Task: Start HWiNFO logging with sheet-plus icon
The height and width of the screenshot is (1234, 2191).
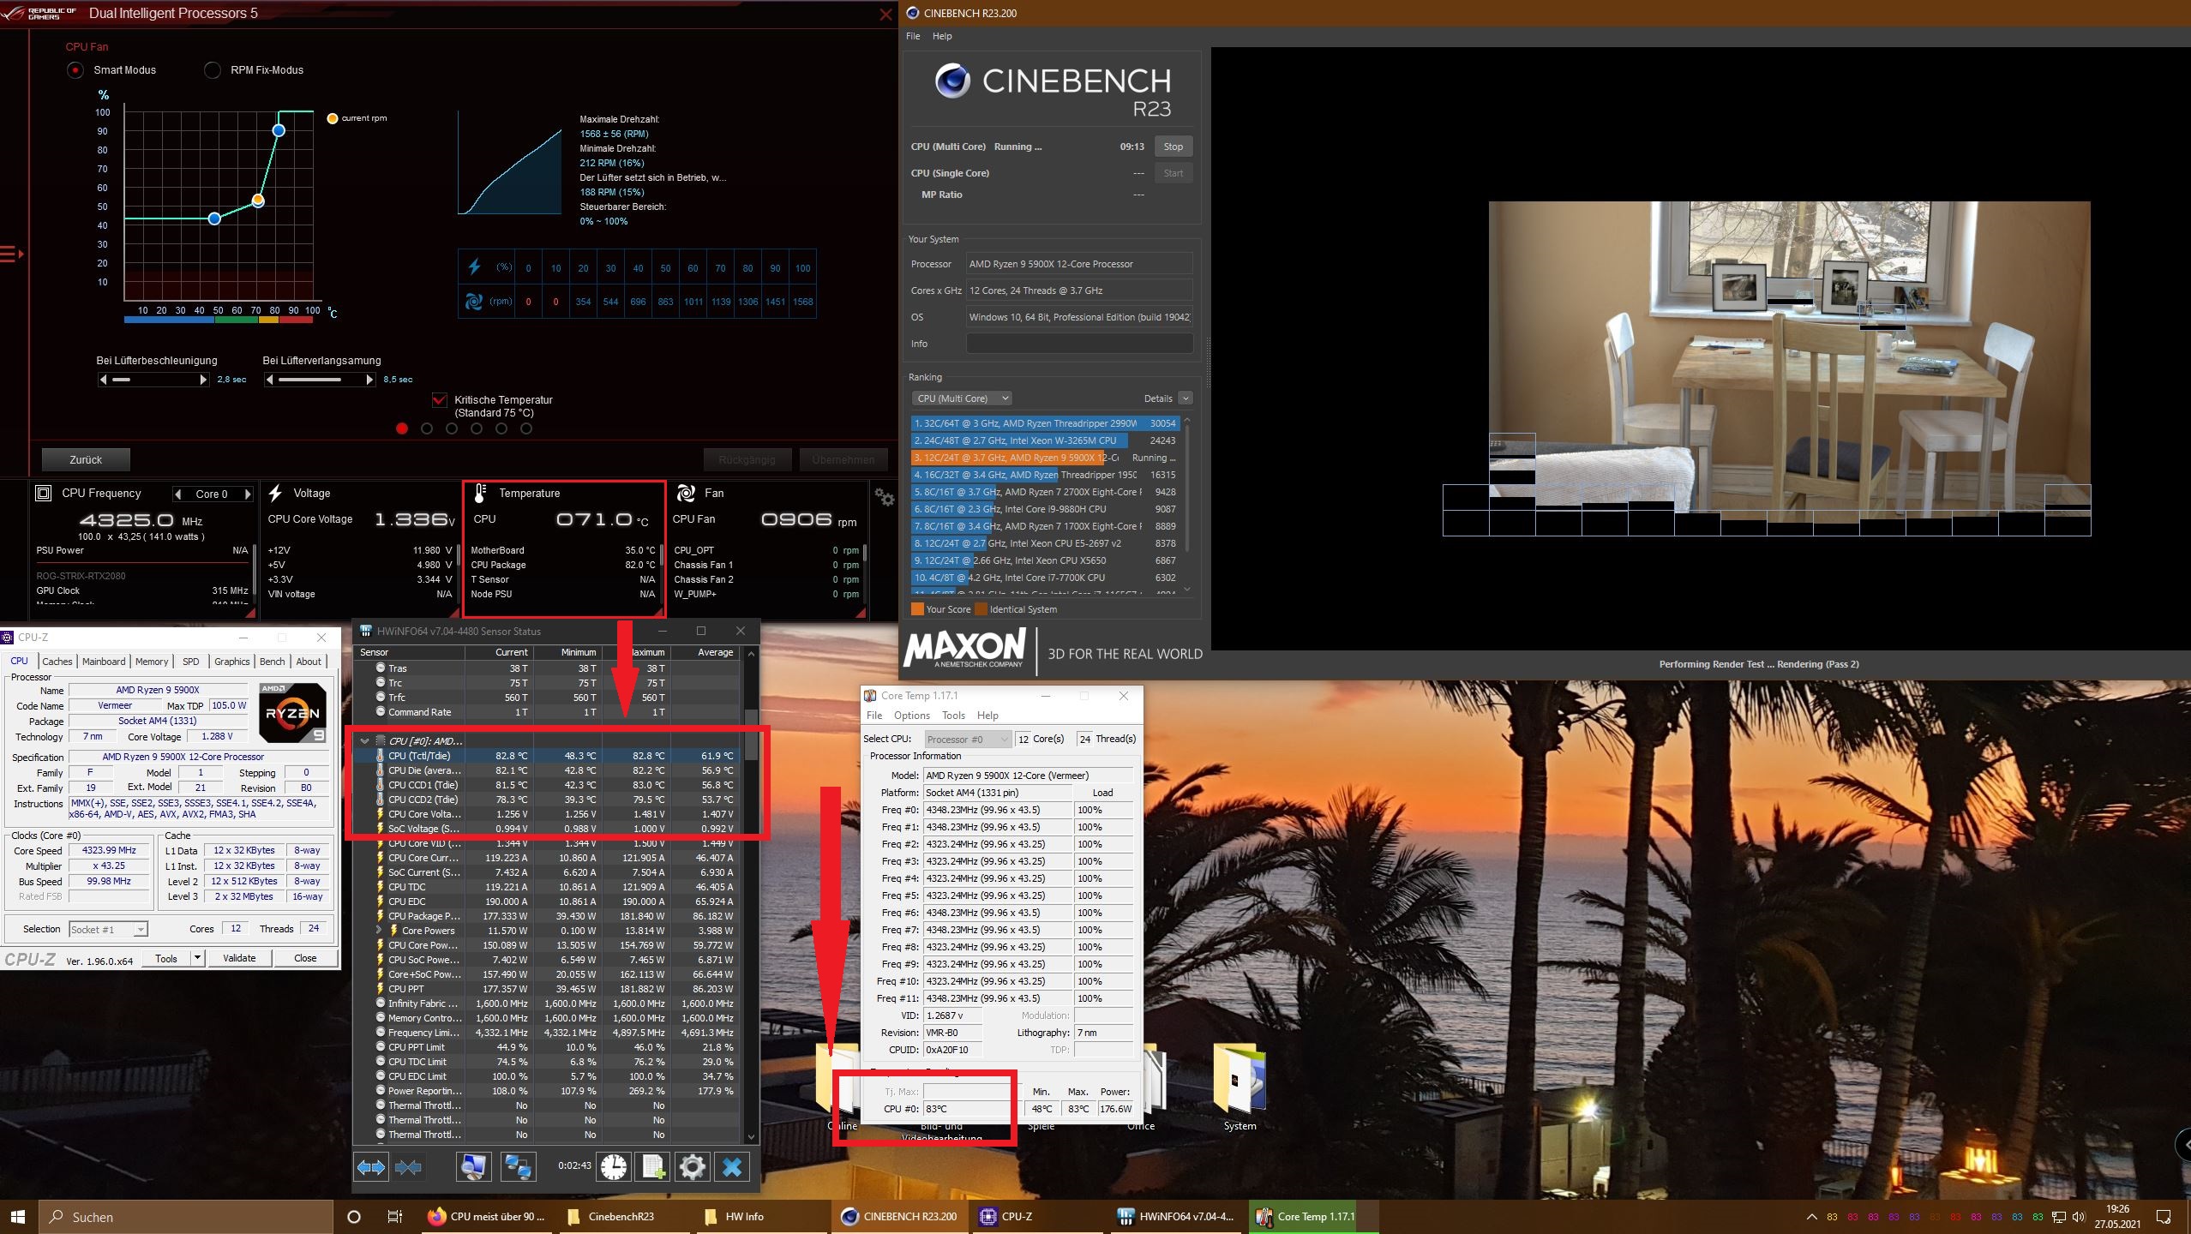Action: tap(653, 1166)
